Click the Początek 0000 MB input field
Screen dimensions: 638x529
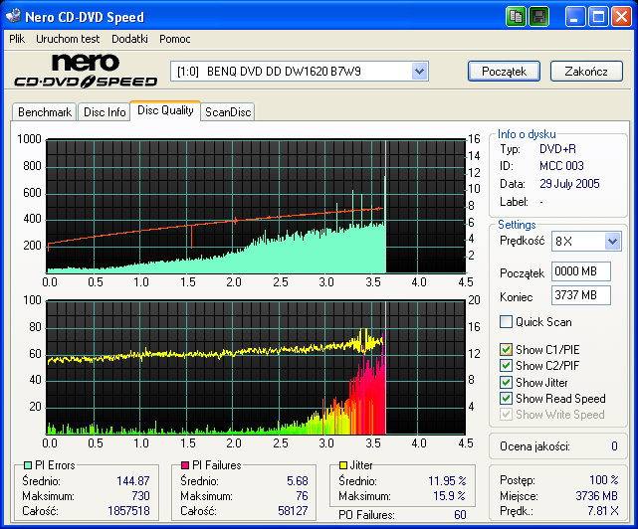tap(581, 271)
